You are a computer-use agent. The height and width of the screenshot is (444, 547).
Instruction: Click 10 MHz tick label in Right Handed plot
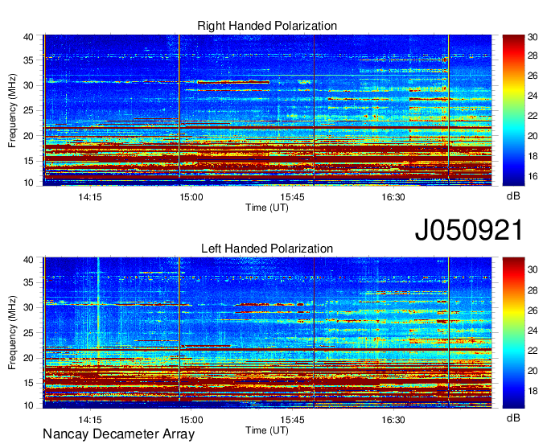pyautogui.click(x=28, y=183)
